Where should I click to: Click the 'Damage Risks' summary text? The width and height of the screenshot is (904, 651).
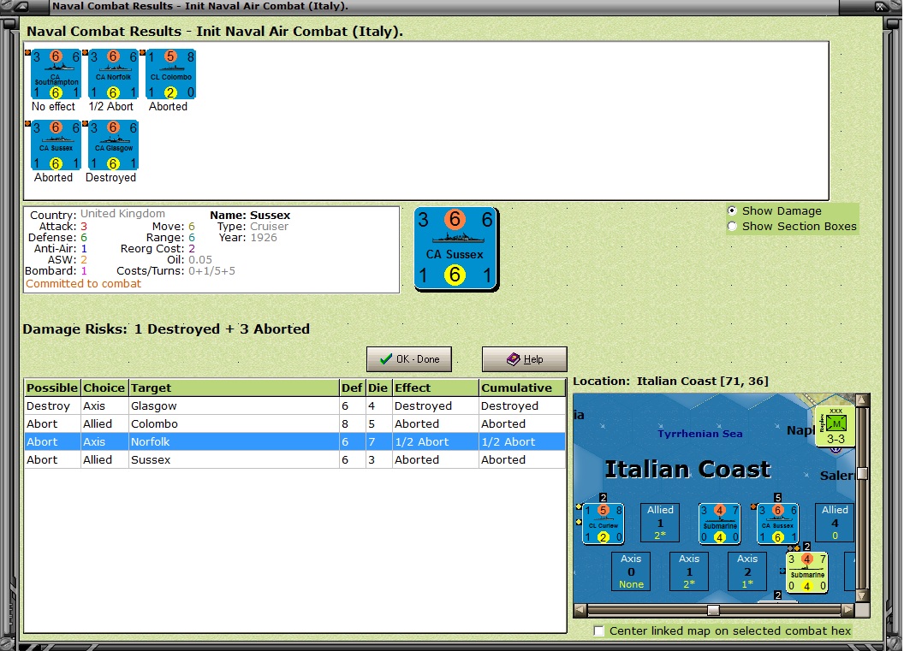coord(166,329)
